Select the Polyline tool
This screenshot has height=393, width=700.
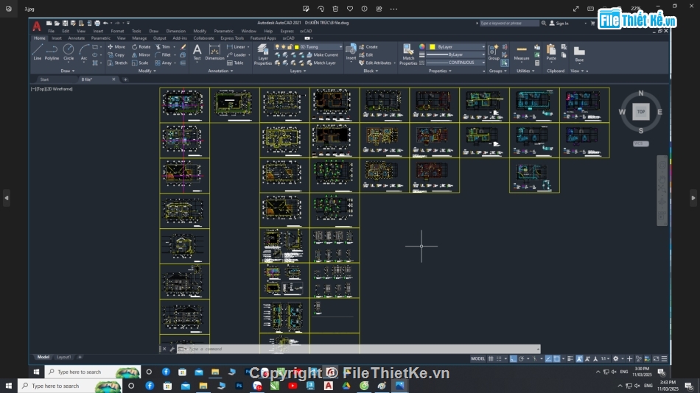pyautogui.click(x=52, y=52)
